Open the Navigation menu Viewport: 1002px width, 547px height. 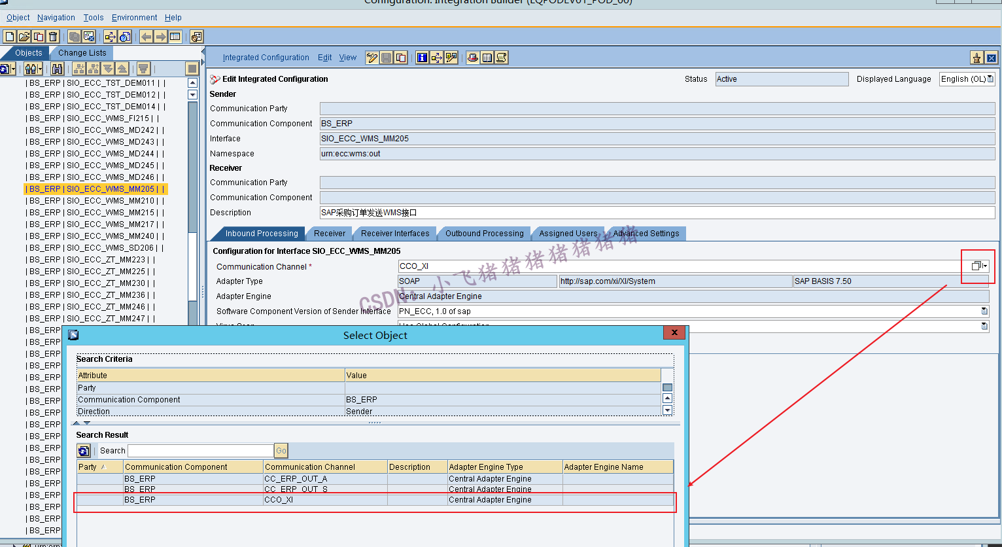tap(56, 18)
